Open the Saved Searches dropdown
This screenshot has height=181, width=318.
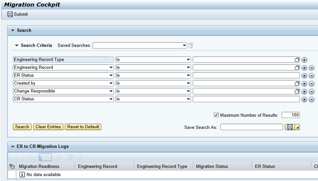click(184, 46)
